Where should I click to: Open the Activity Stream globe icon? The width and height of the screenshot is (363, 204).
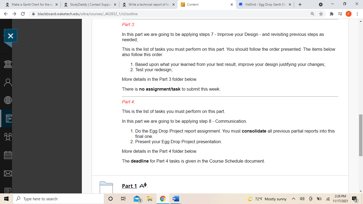point(7,100)
